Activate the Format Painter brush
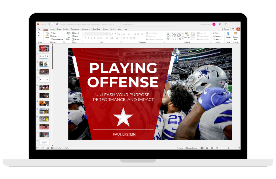Screen dimensions: 276x179 [57, 39]
